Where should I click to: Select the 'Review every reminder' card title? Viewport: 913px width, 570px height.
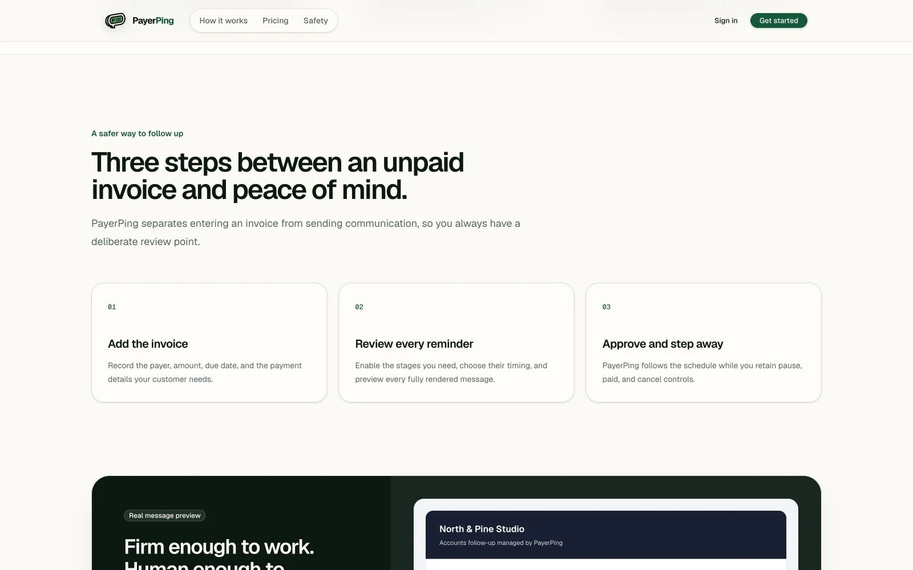point(414,344)
